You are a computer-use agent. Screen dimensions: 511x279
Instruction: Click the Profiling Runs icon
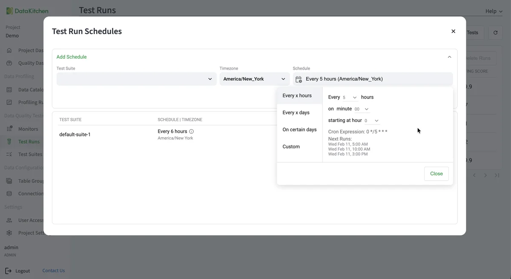click(9, 102)
